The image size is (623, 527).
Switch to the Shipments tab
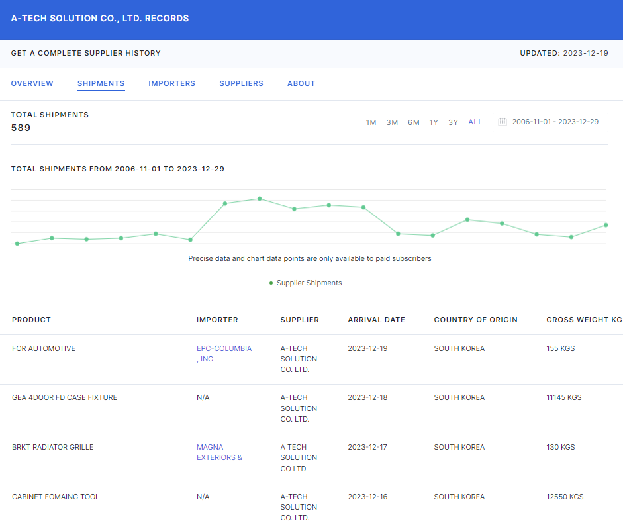(x=101, y=83)
